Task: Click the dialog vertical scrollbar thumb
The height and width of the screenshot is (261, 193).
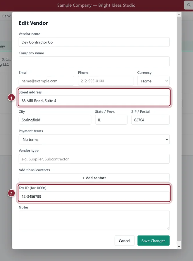Action: point(179,129)
